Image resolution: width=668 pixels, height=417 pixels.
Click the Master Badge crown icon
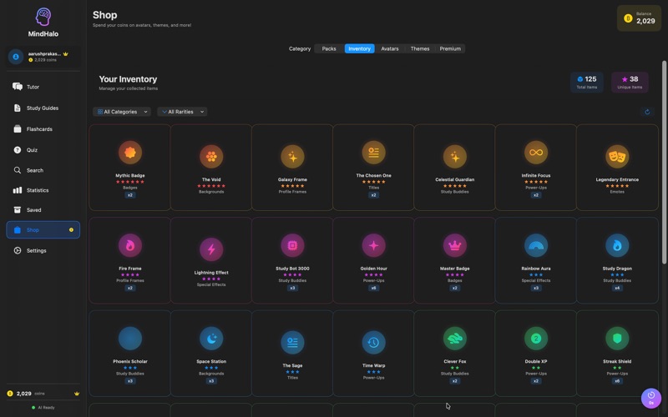(454, 245)
